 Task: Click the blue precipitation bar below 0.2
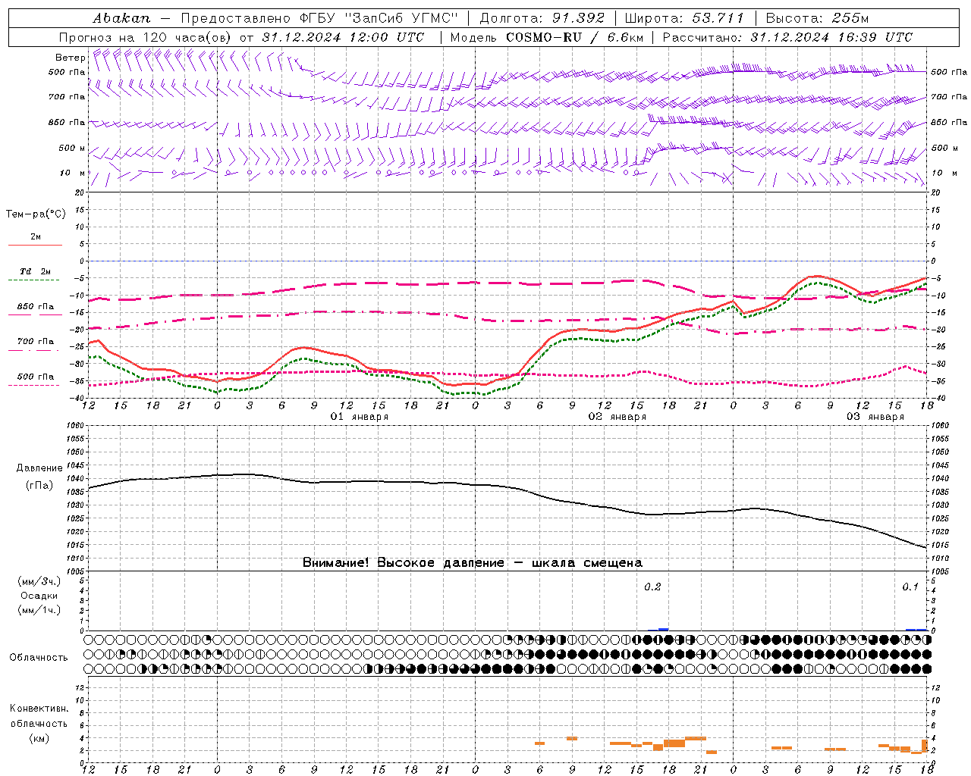tap(663, 629)
